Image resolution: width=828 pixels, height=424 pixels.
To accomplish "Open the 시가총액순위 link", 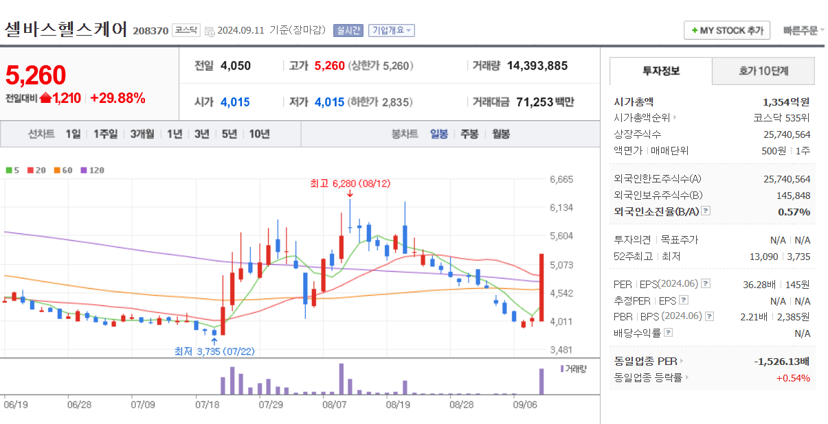I will point(642,117).
